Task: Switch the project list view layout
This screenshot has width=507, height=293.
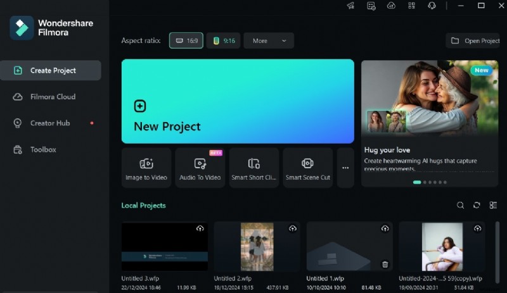Action: pos(493,206)
